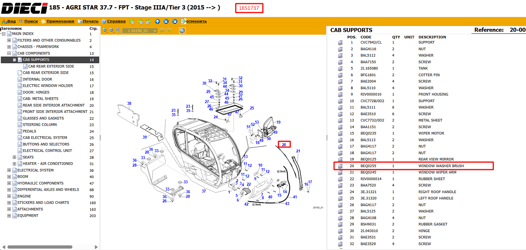Click callout number 21 wiper arm label
Viewport: 526px width, 250px height.
point(298,151)
